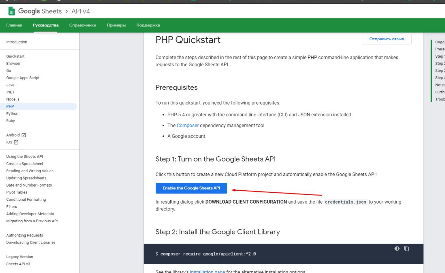This screenshot has width=445, height=273.
Task: Open Pivot Tables guide
Action: click(17, 192)
